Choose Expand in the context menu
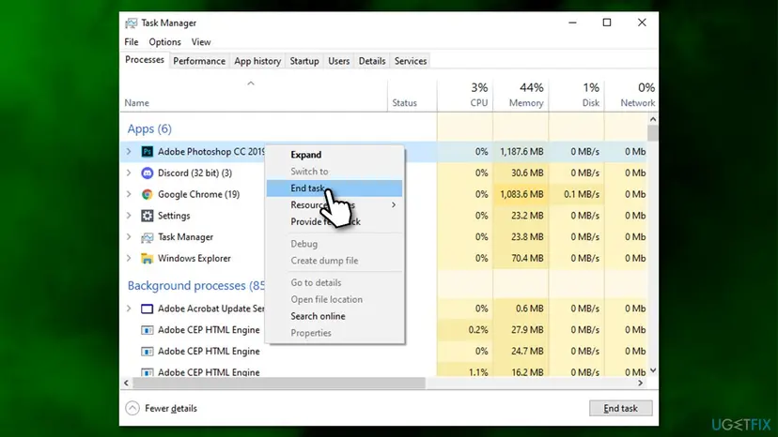This screenshot has height=437, width=778. coord(335,155)
